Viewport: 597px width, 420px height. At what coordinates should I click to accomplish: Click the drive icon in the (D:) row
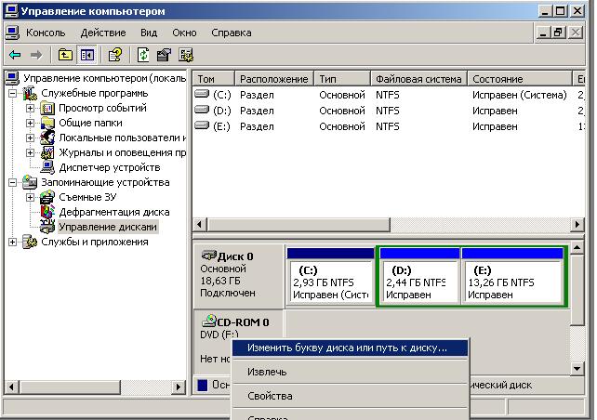202,110
